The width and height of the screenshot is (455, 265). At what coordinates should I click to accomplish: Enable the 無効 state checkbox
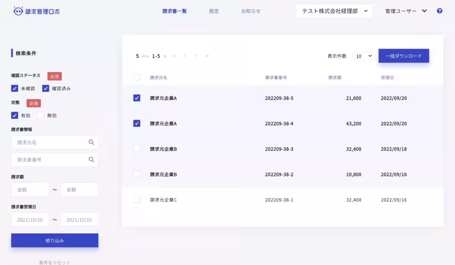click(41, 115)
